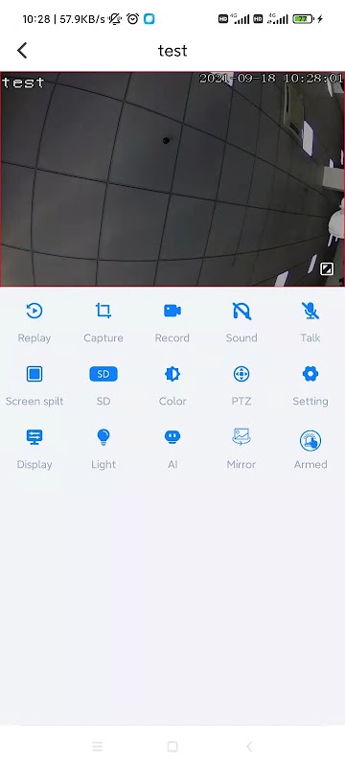Viewport: 345px width, 767px height.
Task: Start video with the Record icon
Action: (172, 311)
